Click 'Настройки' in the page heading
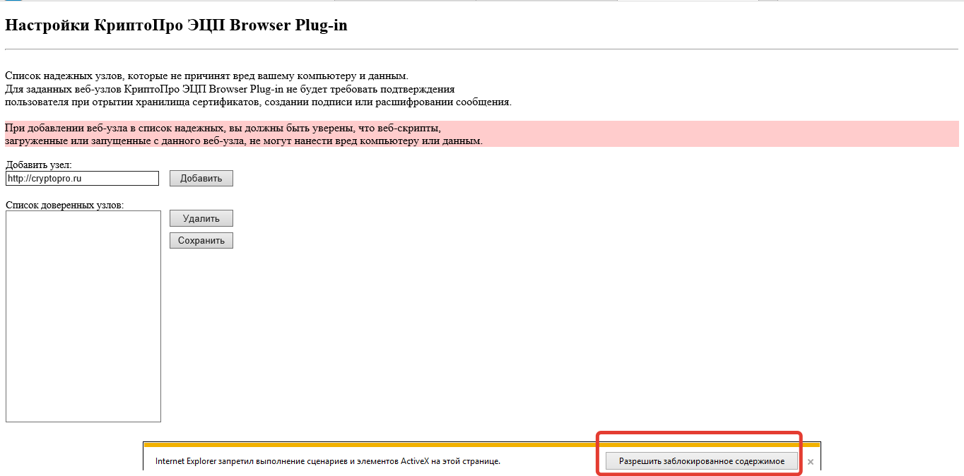 tap(47, 25)
